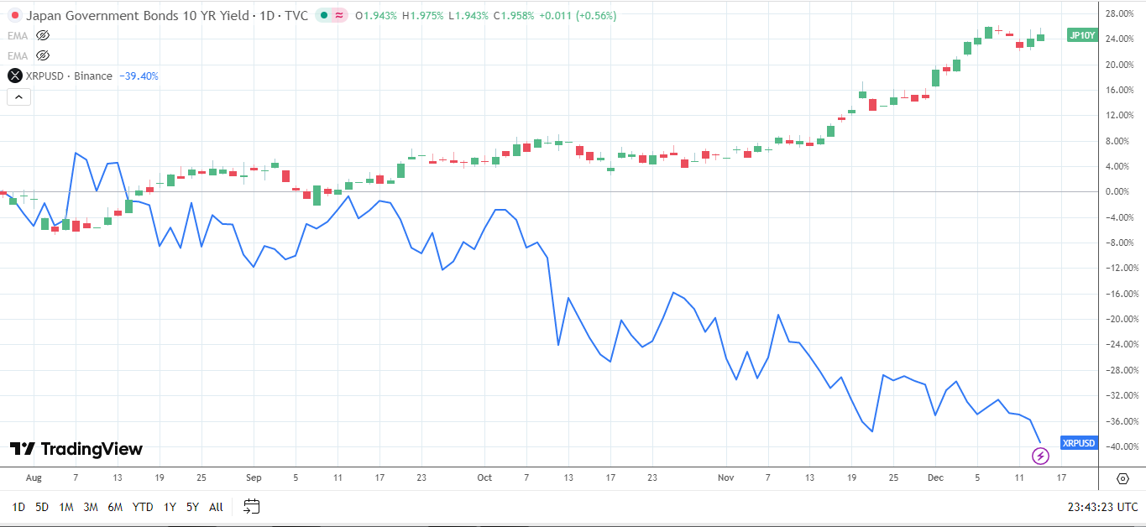Click the All range button
Viewport: 1146px width, 527px height.
pos(215,508)
